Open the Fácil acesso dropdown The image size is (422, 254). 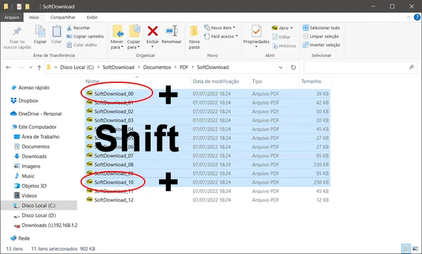pos(221,36)
